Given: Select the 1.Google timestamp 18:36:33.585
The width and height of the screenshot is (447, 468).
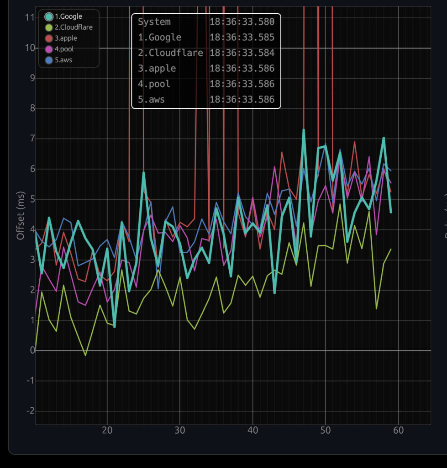Looking at the screenshot, I should 242,37.
